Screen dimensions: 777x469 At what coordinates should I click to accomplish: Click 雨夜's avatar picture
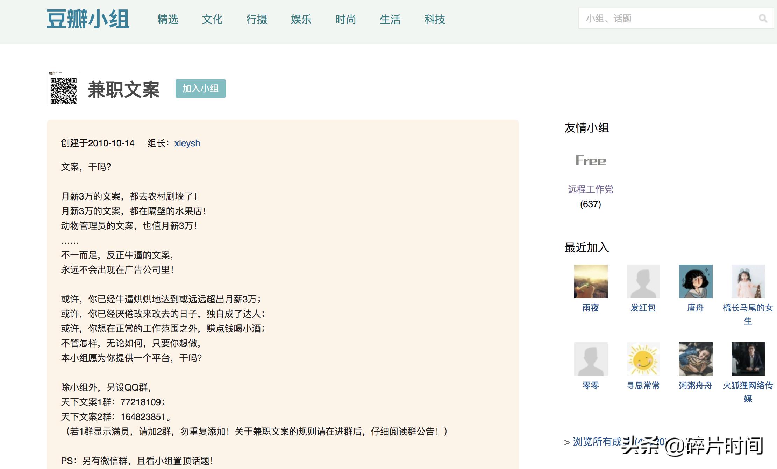coord(590,281)
